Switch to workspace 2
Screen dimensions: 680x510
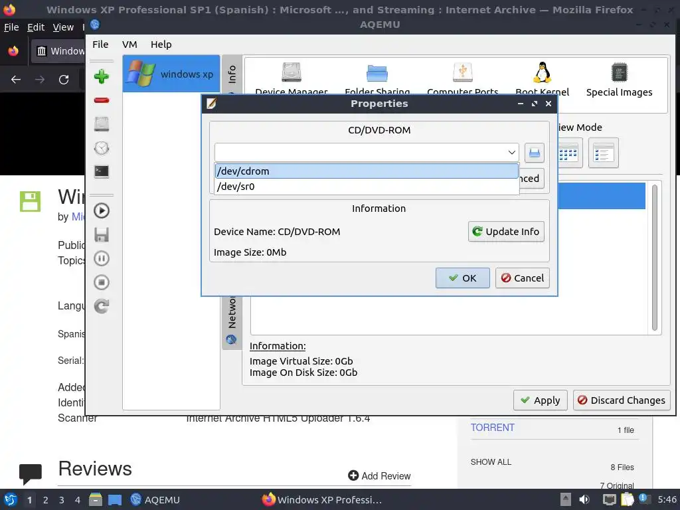[x=46, y=500]
